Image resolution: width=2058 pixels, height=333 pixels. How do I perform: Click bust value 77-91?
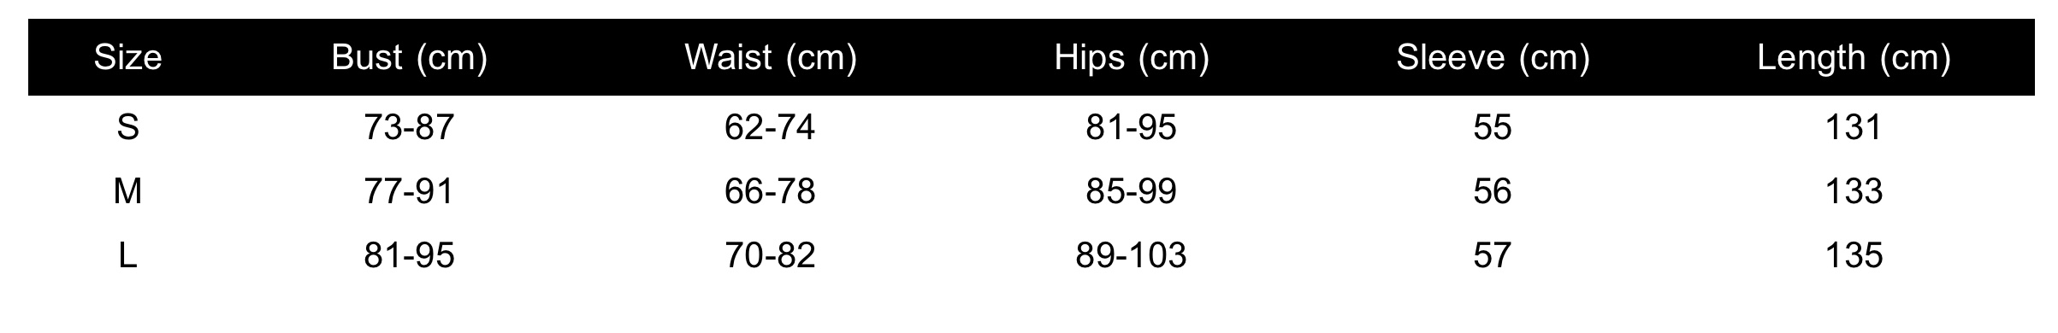click(409, 191)
